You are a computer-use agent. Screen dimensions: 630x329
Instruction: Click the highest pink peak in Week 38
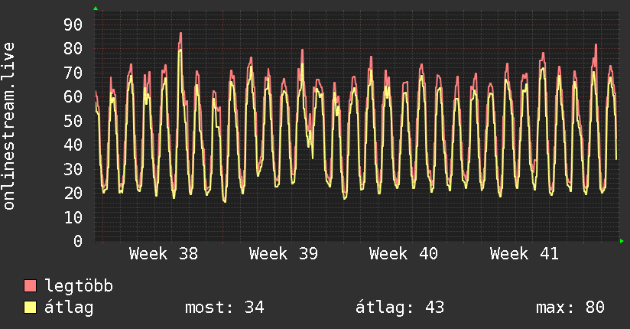click(180, 34)
